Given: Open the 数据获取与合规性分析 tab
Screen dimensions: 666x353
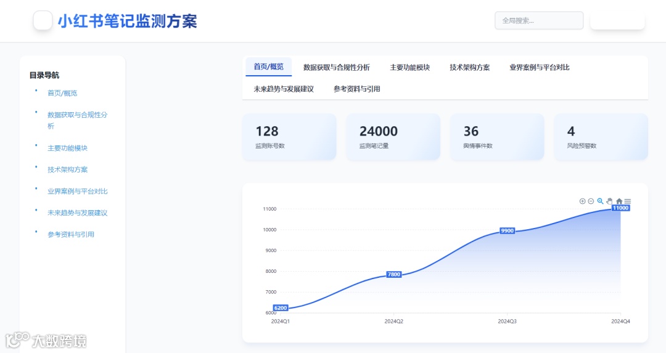Looking at the screenshot, I should pos(337,68).
